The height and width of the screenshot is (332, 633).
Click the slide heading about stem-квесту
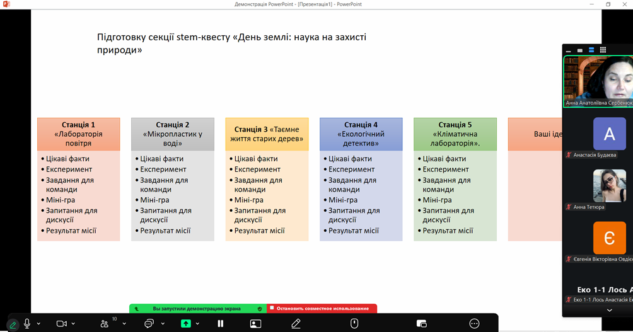(231, 43)
